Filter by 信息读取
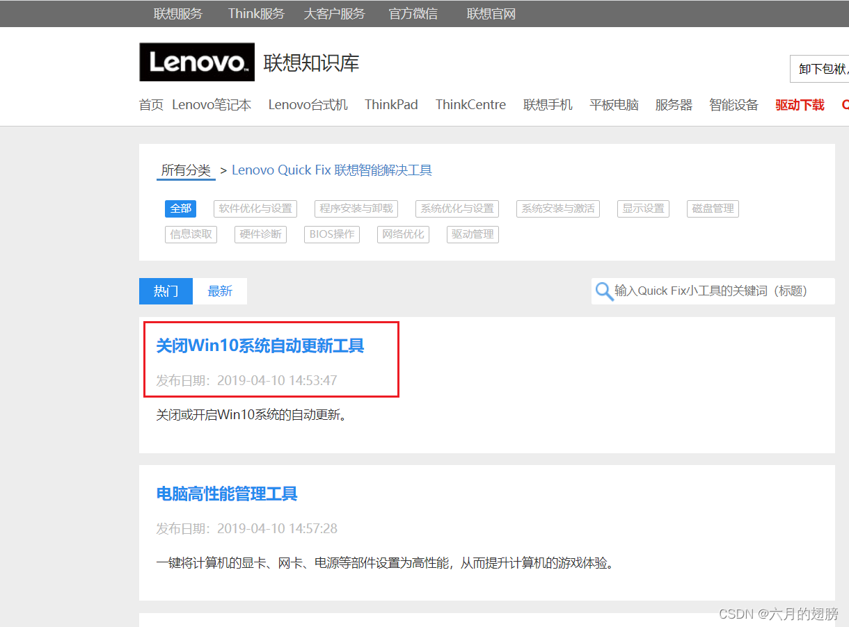Image resolution: width=849 pixels, height=627 pixels. (191, 234)
